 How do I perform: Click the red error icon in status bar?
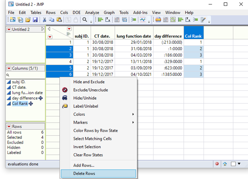coord(217,164)
